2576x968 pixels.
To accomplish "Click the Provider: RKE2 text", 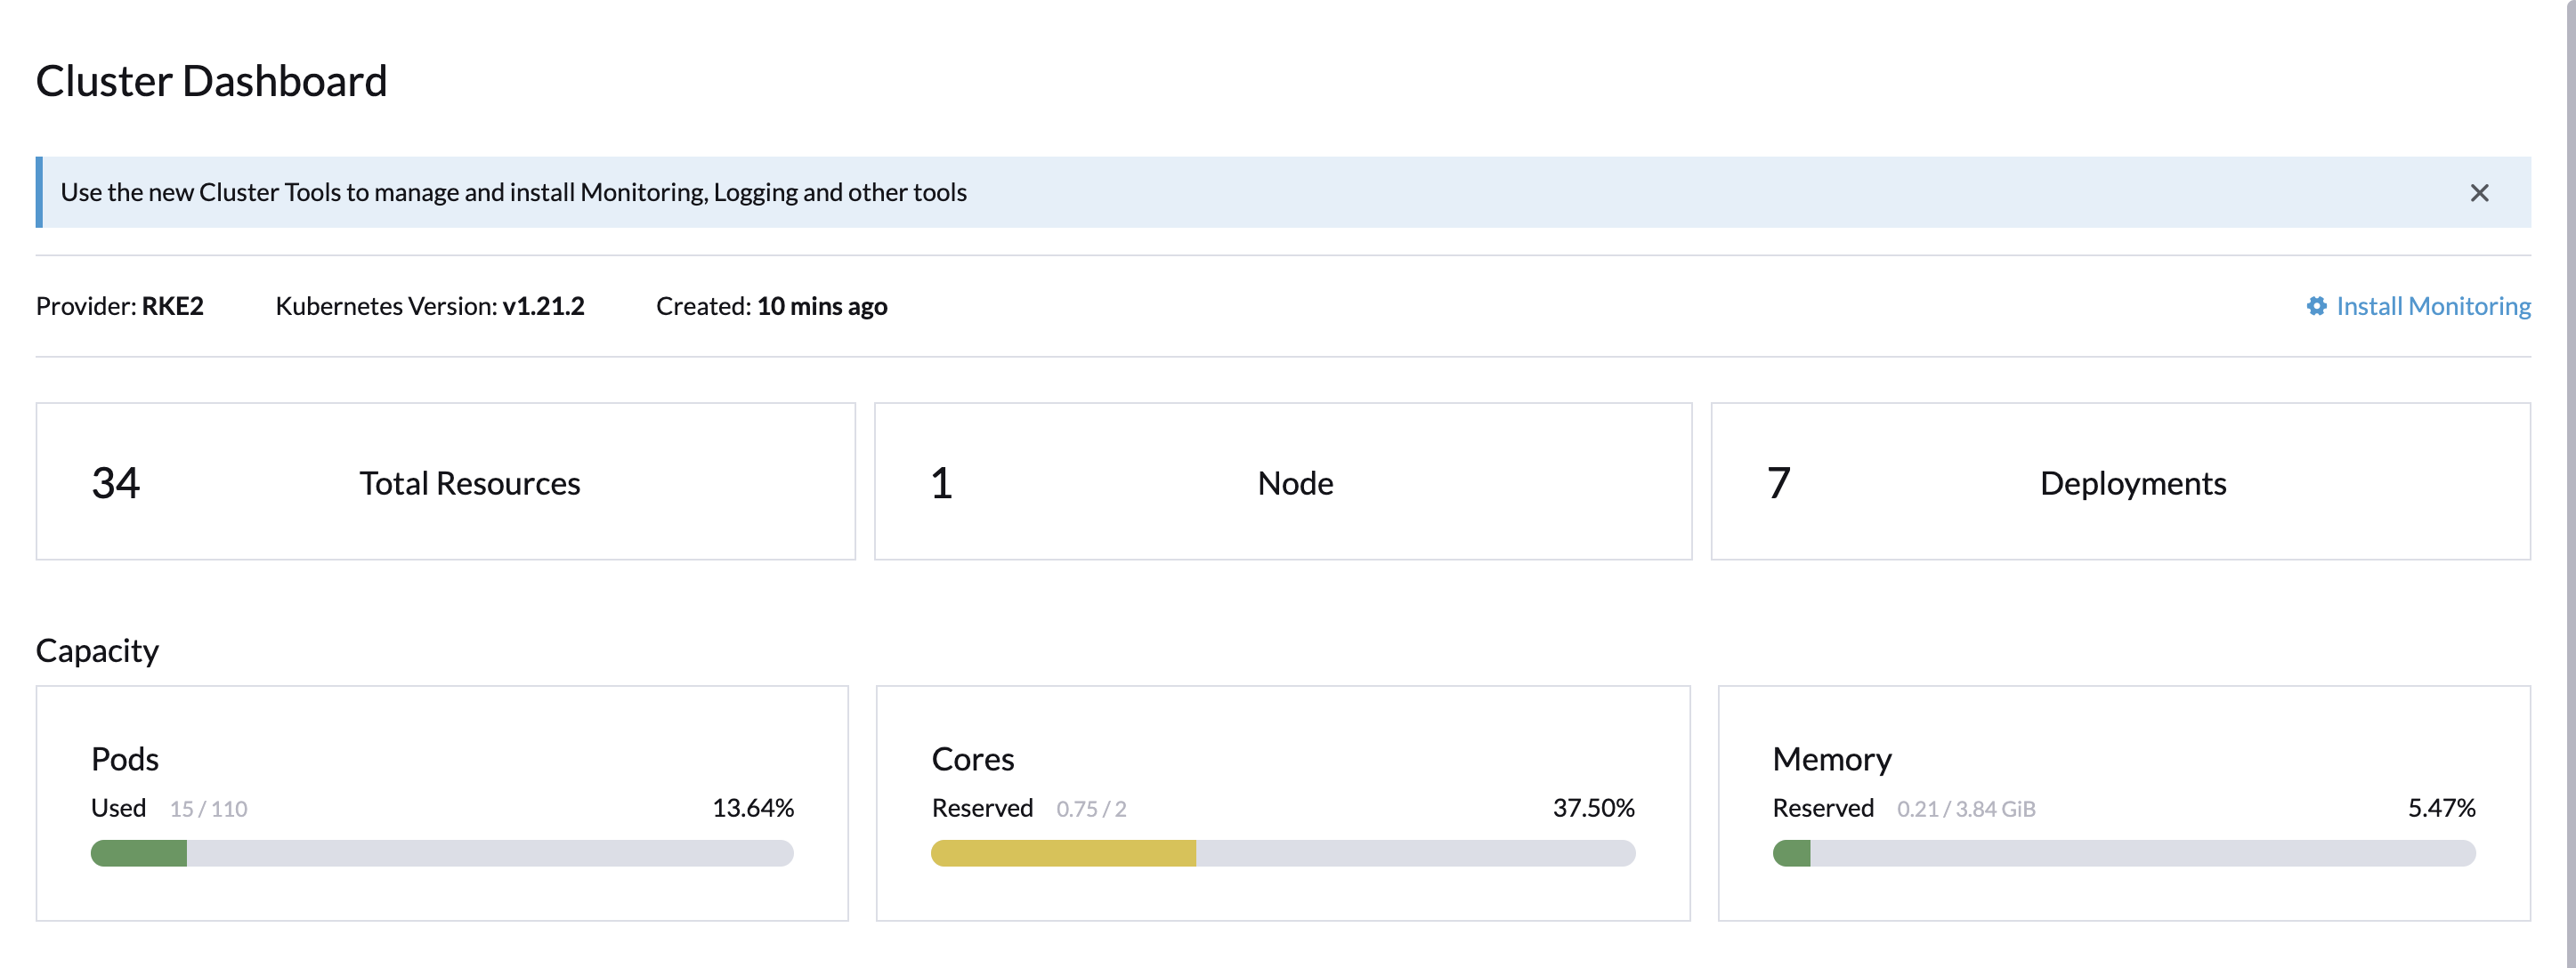I will point(120,306).
